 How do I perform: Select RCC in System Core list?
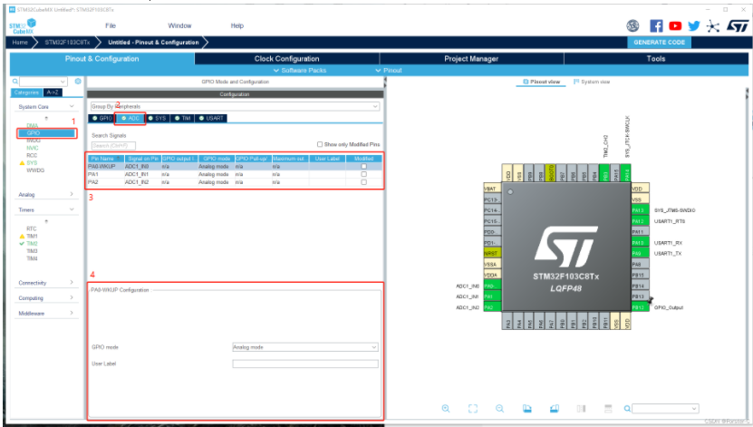pos(32,155)
